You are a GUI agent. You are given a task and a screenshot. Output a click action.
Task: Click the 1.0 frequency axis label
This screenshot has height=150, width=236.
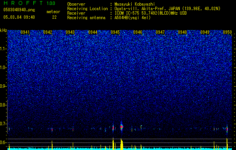(x=3, y=67)
